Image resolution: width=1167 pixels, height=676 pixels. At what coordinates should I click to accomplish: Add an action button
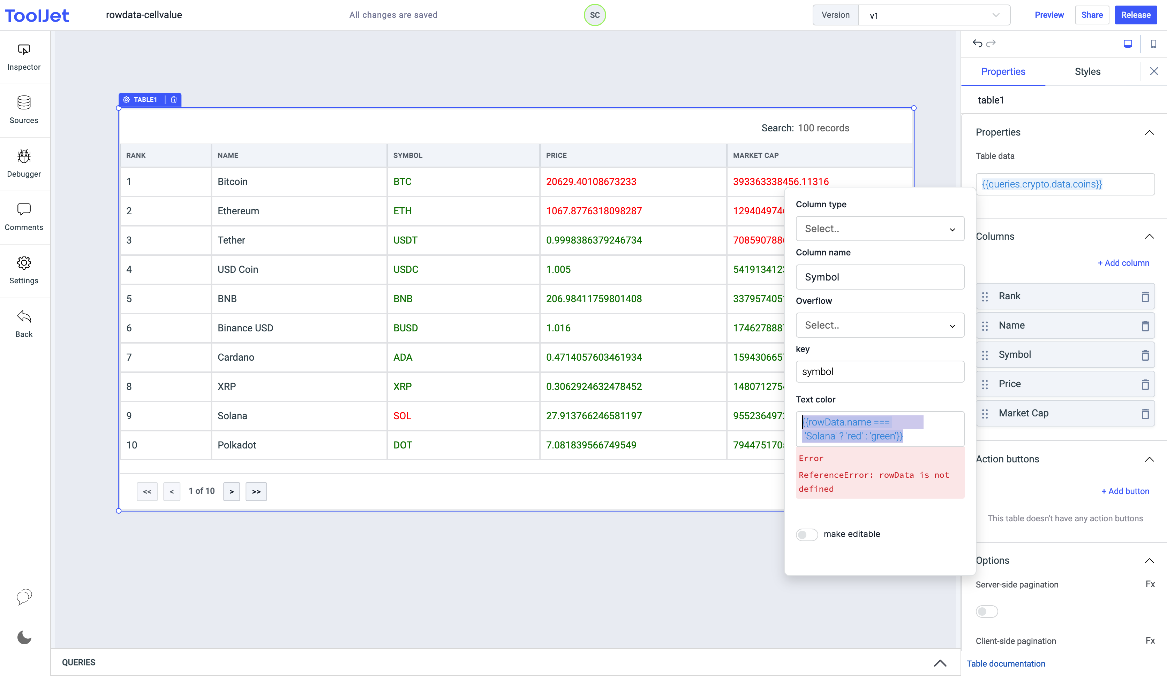click(1125, 491)
